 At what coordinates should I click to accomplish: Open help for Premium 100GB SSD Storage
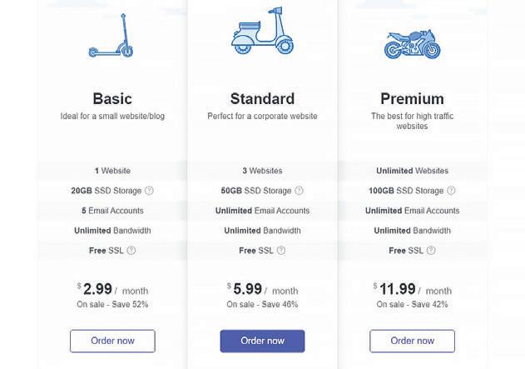(451, 191)
